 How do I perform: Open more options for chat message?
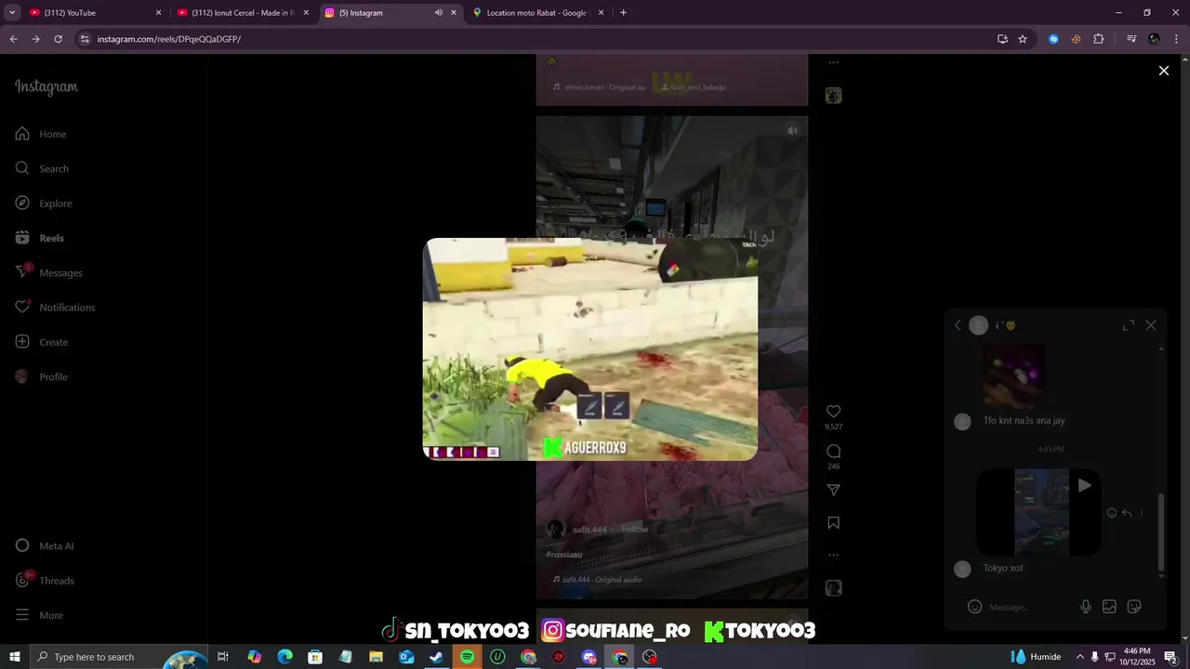1142,513
